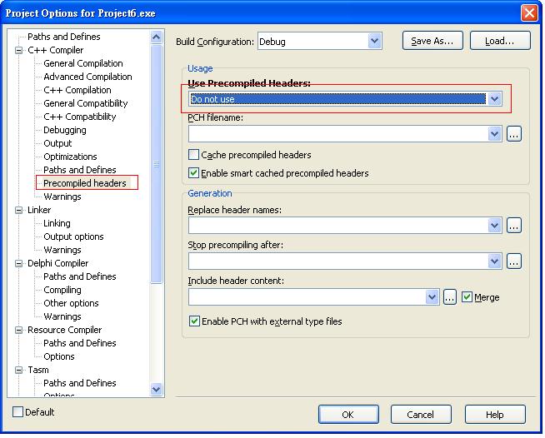Close the Project Options dialog
Viewport: 545px width, 438px height.
529,13
